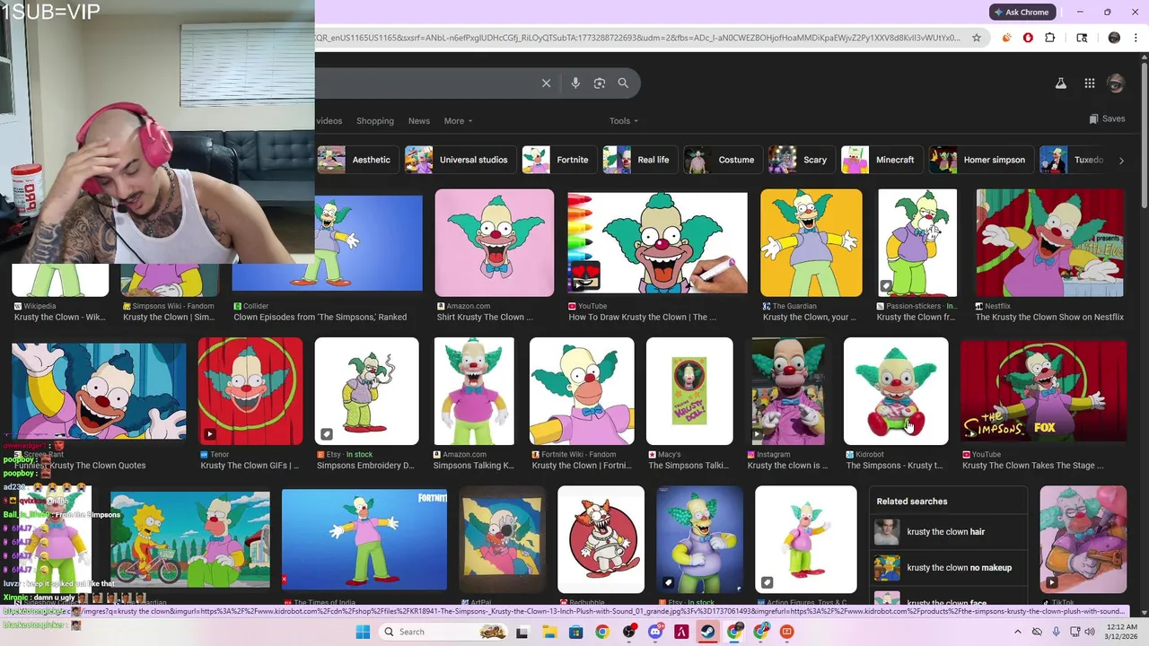The height and width of the screenshot is (646, 1149).
Task: Open Search Labs flask icon
Action: click(1060, 83)
